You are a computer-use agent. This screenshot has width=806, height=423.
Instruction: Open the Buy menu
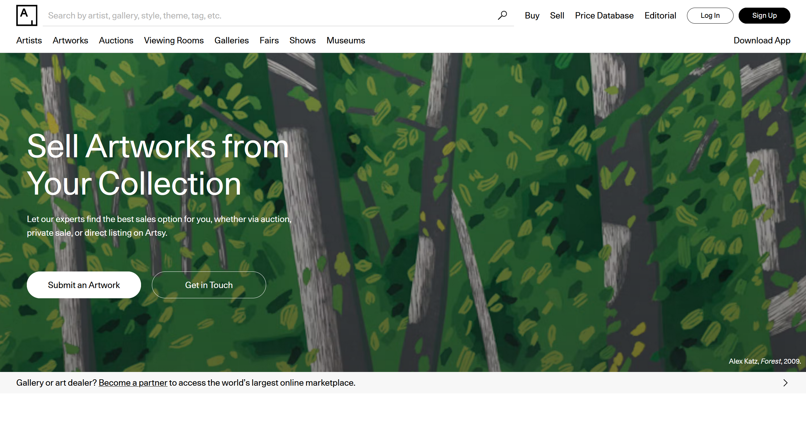pyautogui.click(x=532, y=15)
